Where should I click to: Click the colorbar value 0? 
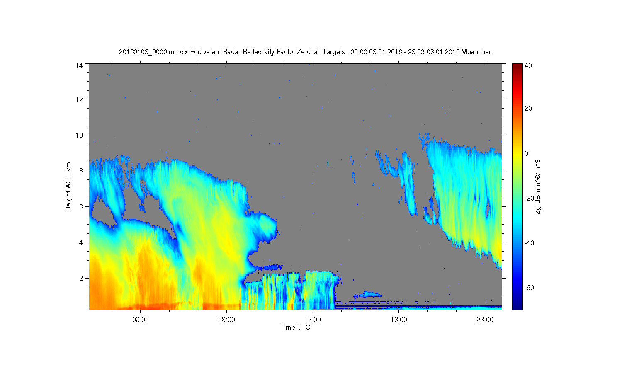pos(526,153)
